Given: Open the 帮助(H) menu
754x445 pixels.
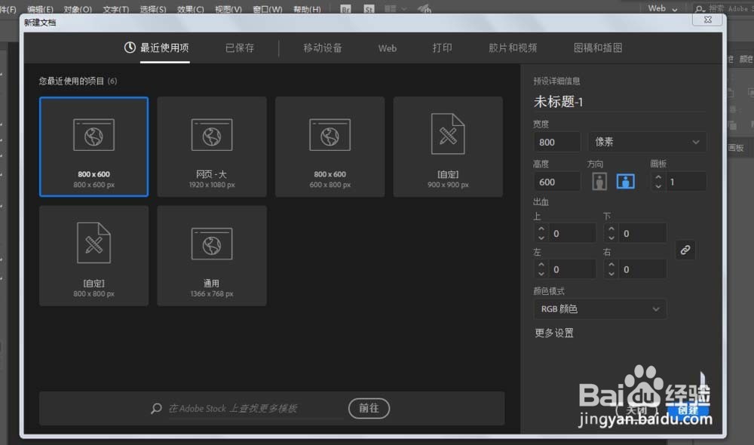Looking at the screenshot, I should pyautogui.click(x=307, y=9).
